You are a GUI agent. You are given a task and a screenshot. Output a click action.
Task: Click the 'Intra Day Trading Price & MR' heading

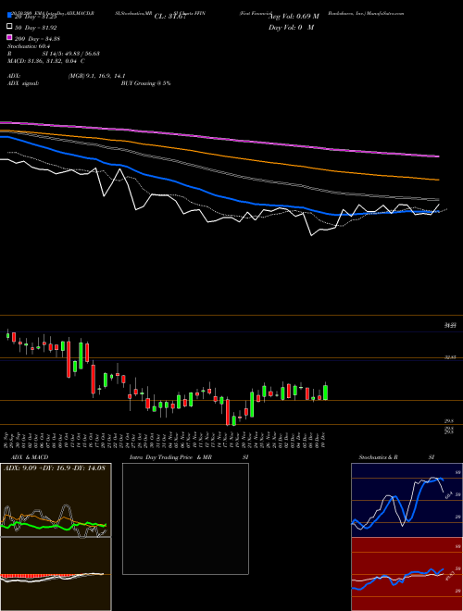[x=170, y=457]
